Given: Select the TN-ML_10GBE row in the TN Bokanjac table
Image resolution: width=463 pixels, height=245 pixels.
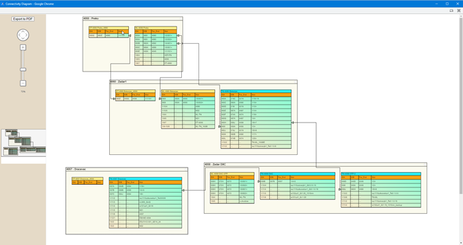Looking at the screenshot, I should tap(256, 142).
